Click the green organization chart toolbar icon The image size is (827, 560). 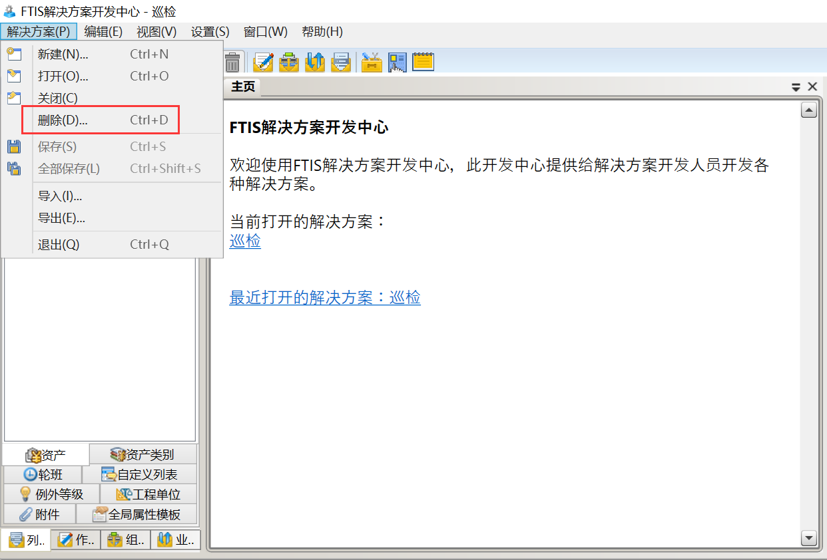pos(289,63)
